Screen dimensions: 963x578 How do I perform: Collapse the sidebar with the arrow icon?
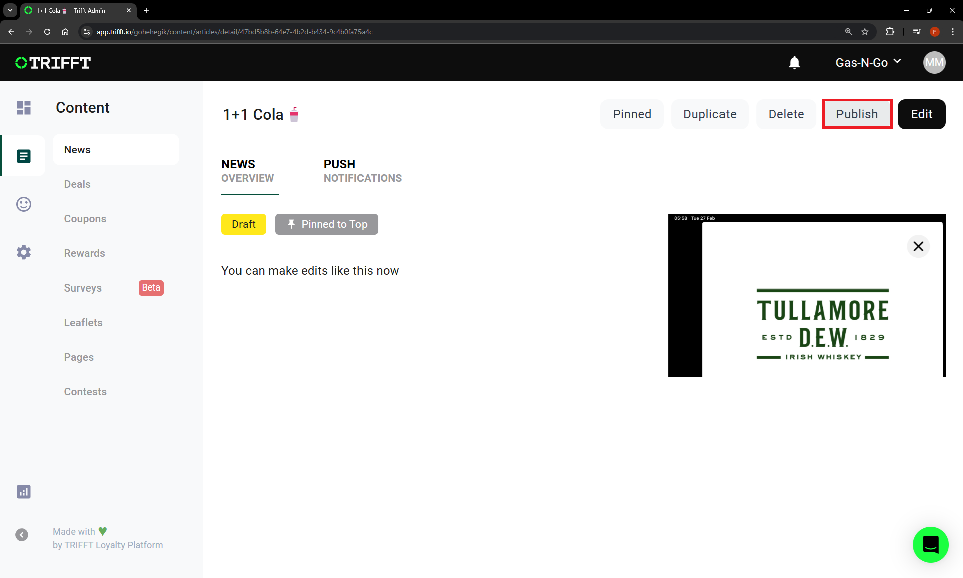click(x=22, y=535)
